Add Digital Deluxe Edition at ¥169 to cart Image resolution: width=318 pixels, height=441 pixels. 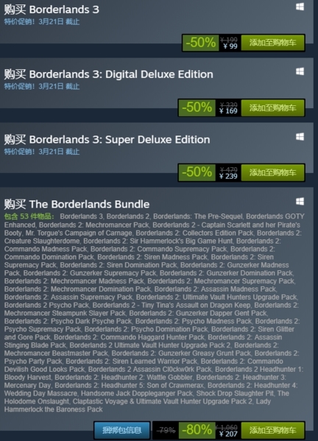coord(273,107)
